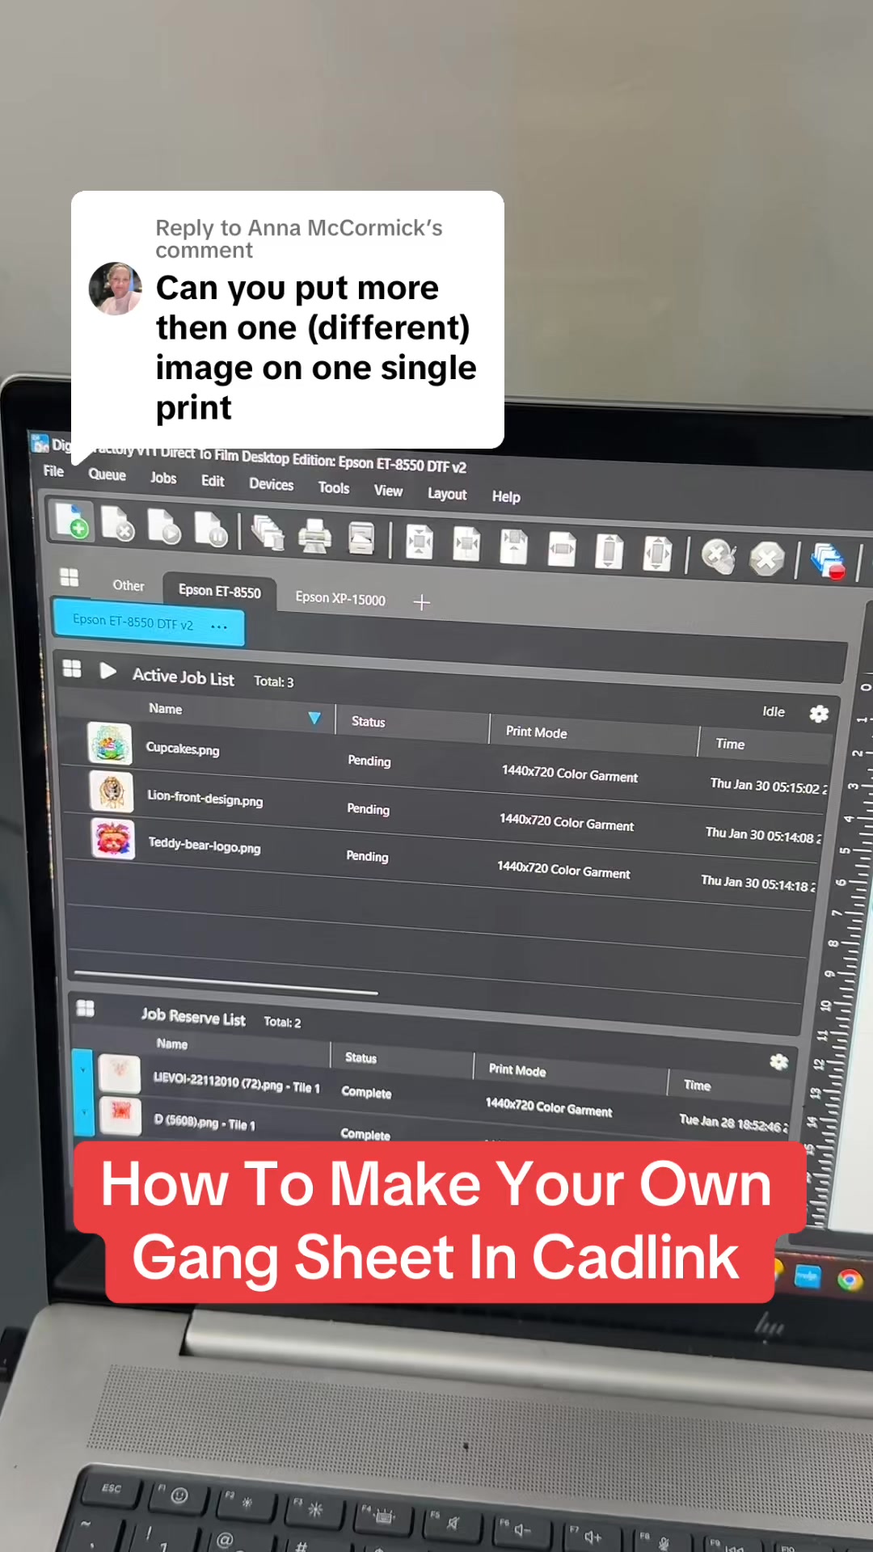
Task: Click the grid icon beside Job Reserve List
Action: coord(85,1008)
